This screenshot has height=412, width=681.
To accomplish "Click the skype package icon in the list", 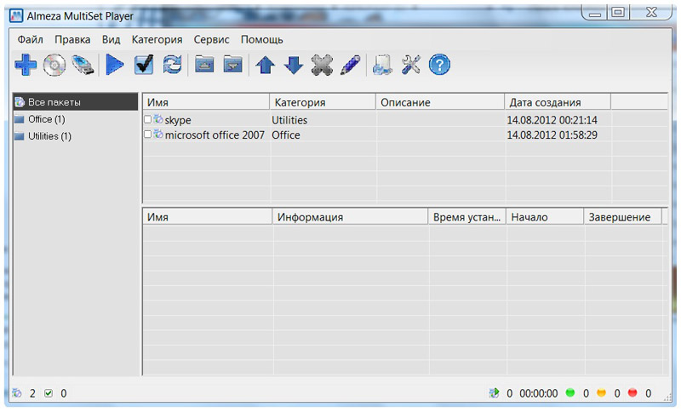I will click(158, 119).
